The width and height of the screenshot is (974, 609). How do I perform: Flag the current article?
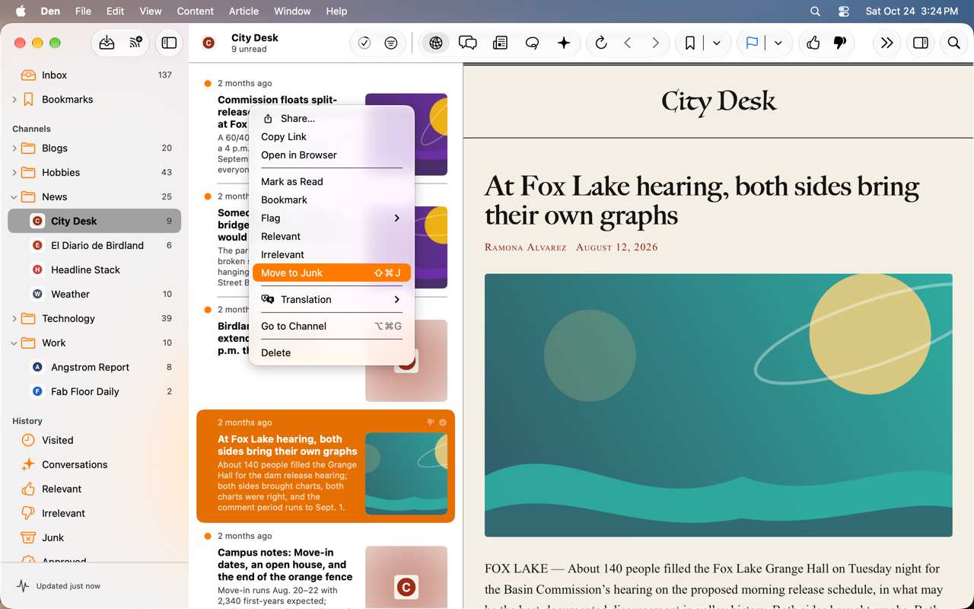pos(752,43)
